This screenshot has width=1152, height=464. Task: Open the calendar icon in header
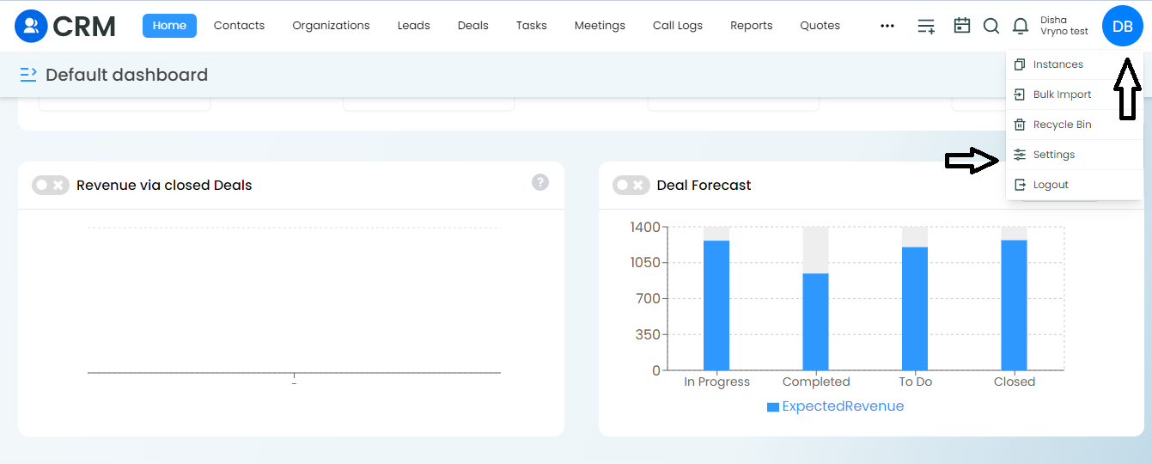point(962,26)
